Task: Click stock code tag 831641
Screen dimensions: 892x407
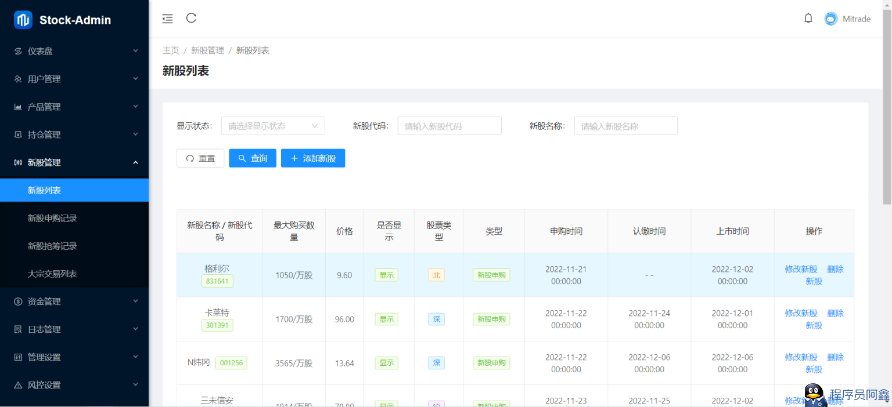Action: point(217,281)
